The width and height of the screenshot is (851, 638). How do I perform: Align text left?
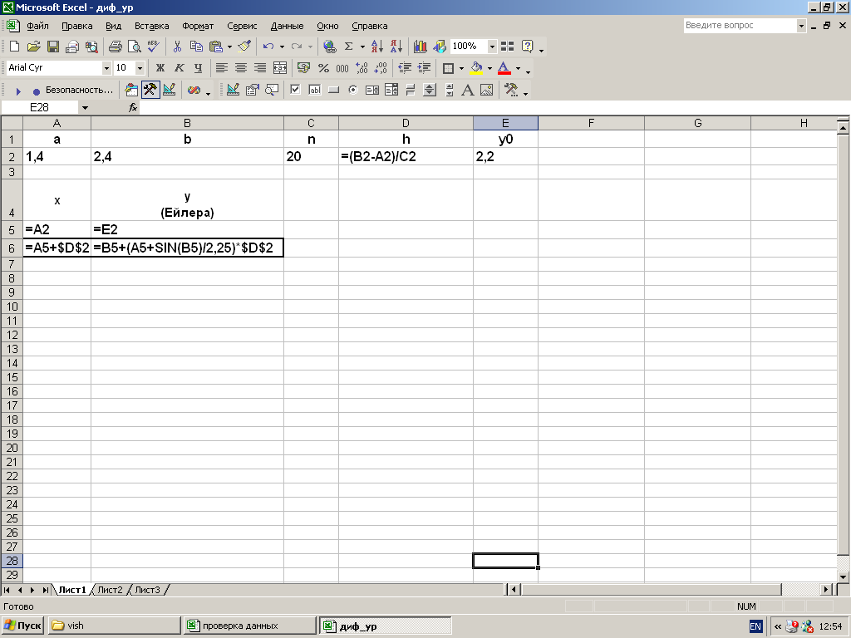coord(221,68)
